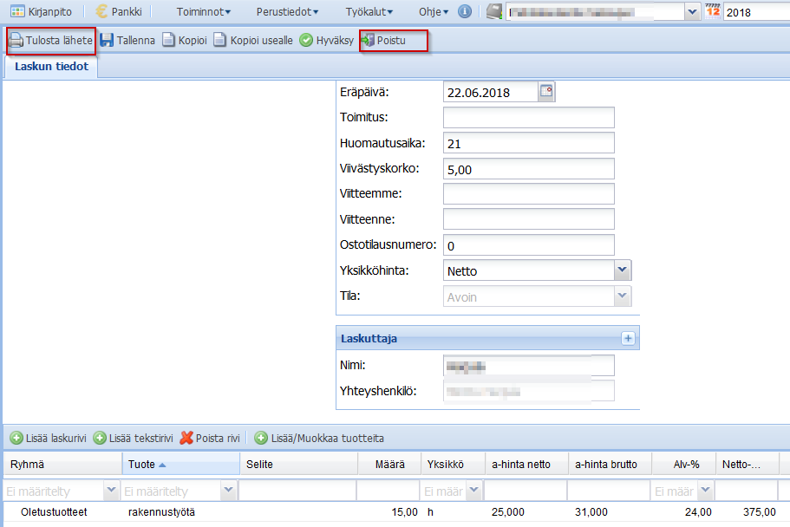Click the Toimitus input field
Viewport: 790px width, 527px height.
point(528,118)
